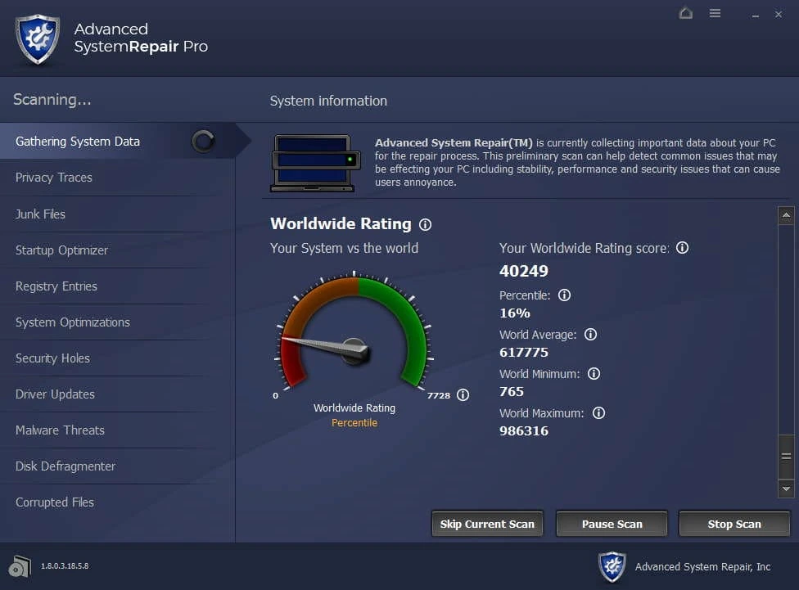Image resolution: width=799 pixels, height=590 pixels.
Task: Select Driver Updates sidebar item
Action: (x=118, y=394)
